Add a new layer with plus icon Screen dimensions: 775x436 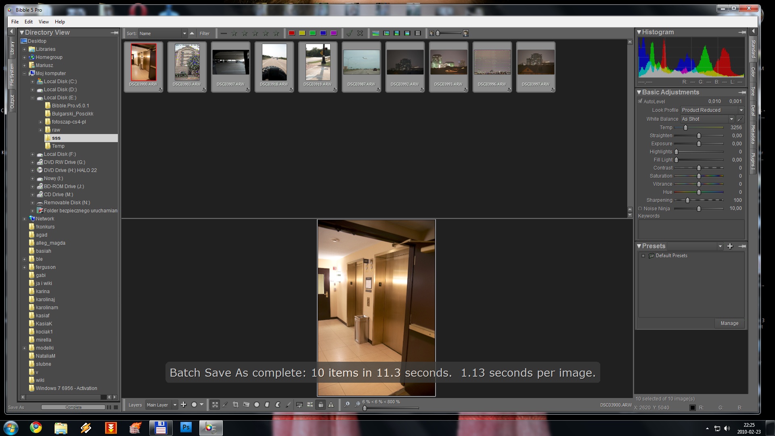click(x=184, y=405)
